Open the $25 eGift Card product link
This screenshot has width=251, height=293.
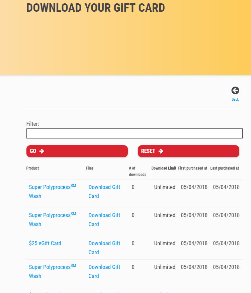coord(45,243)
